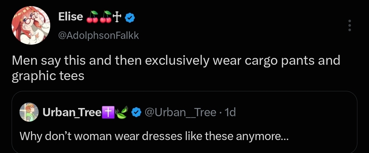Click the Urban_Tree display name
The height and width of the screenshot is (153, 369).
72,113
